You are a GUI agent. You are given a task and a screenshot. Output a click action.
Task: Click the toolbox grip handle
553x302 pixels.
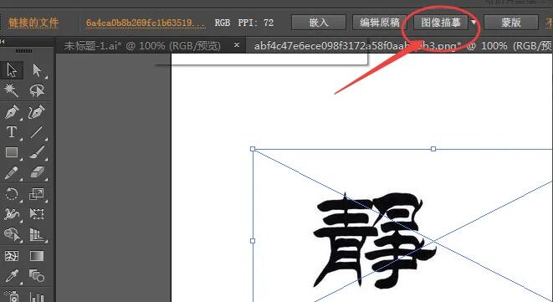pos(24,51)
